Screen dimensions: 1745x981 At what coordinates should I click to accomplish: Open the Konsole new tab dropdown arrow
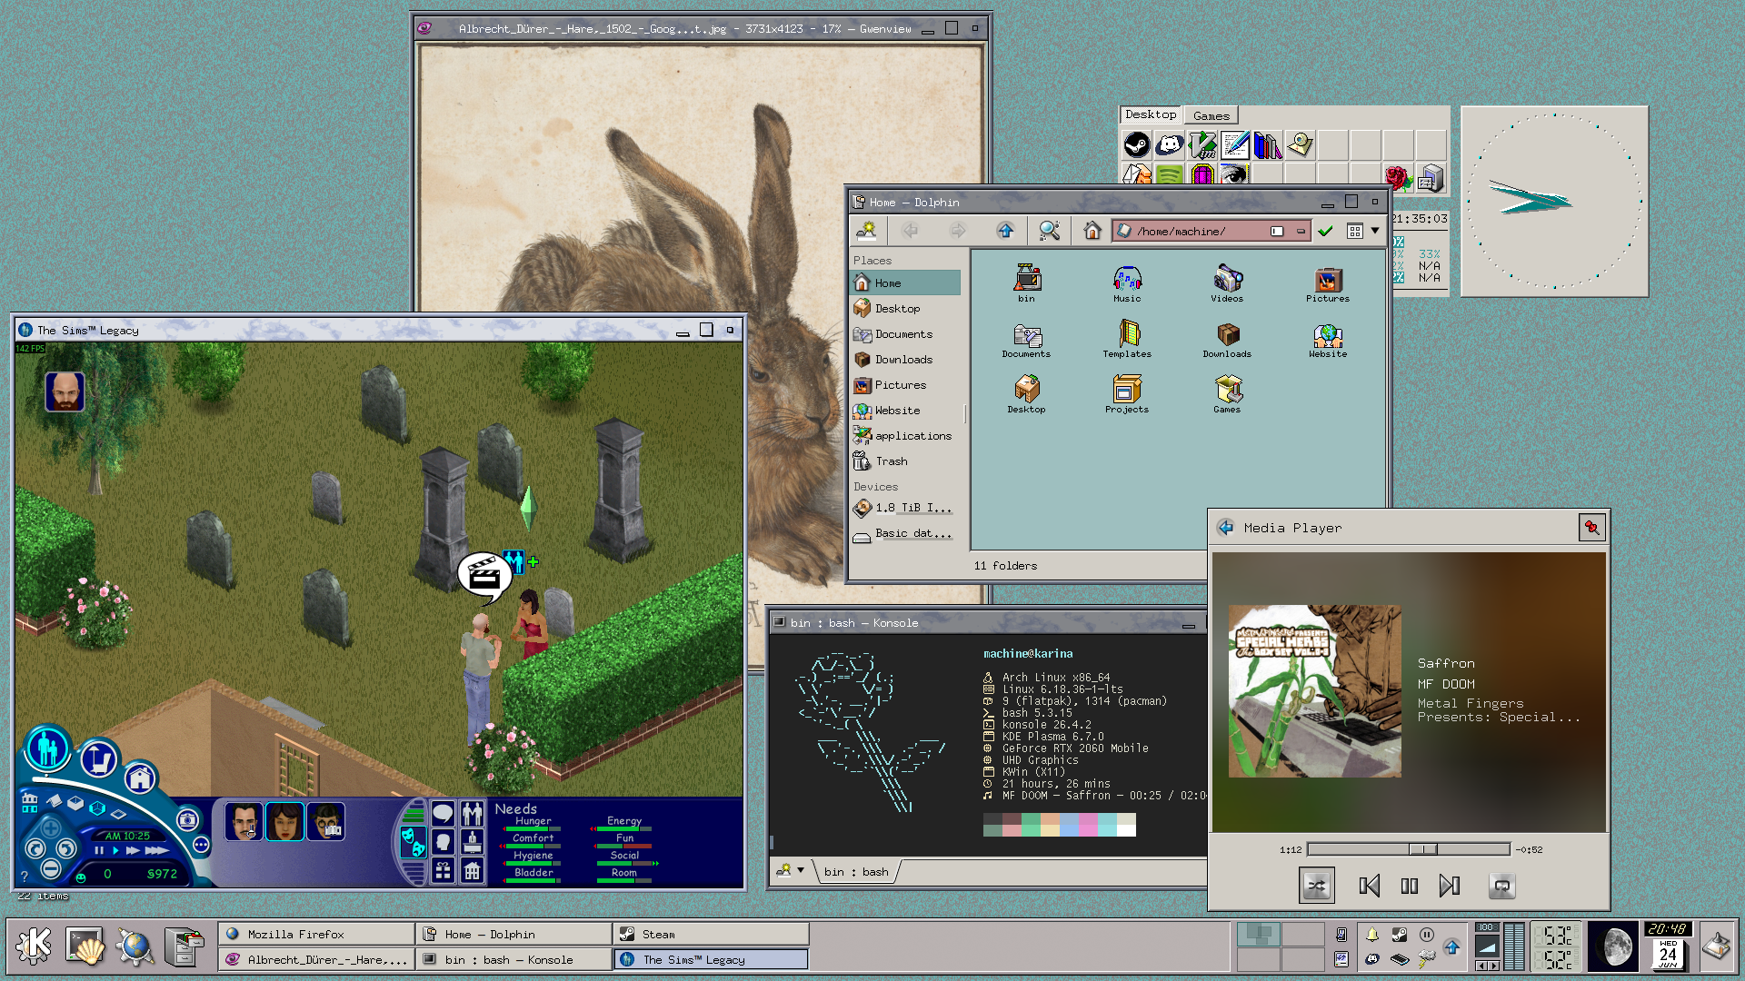801,870
